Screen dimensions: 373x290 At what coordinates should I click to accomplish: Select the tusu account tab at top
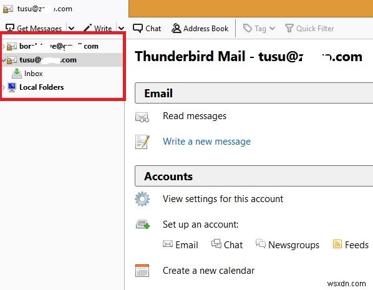64,9
